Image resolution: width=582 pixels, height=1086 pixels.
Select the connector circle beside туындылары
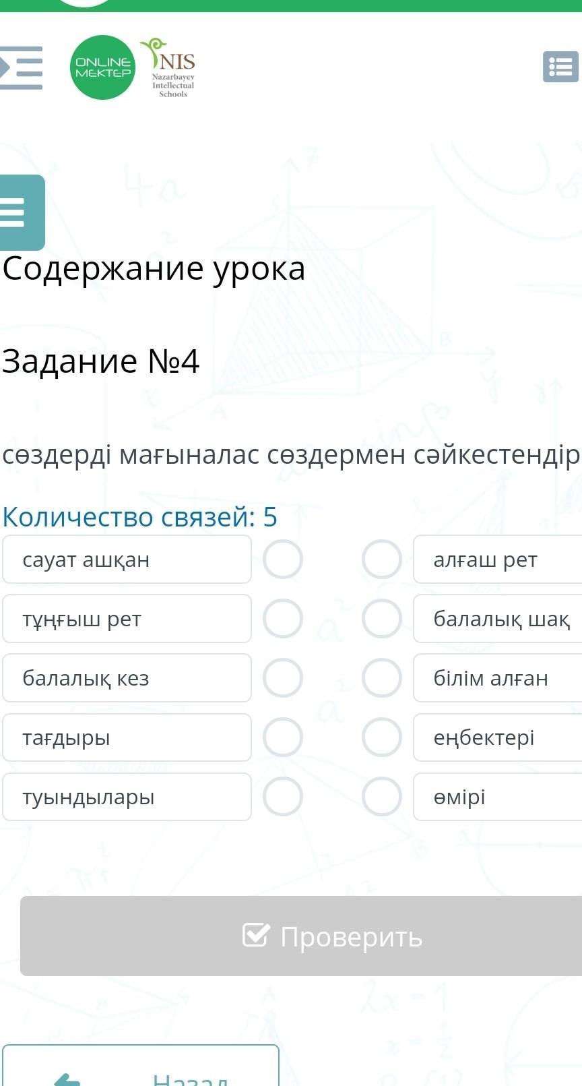click(283, 797)
